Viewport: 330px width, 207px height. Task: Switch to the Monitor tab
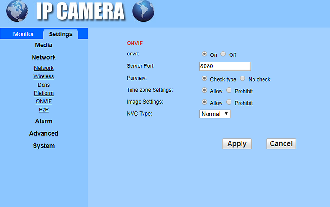pos(23,34)
